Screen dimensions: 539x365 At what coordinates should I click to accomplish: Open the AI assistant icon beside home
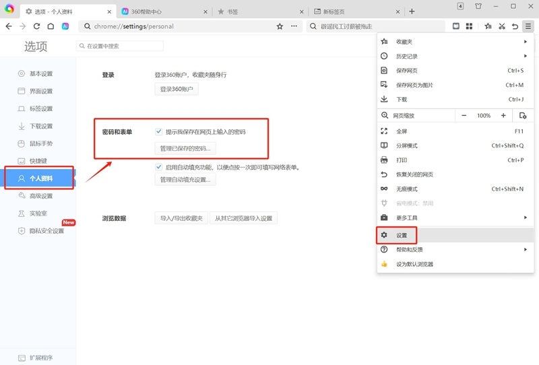click(65, 26)
